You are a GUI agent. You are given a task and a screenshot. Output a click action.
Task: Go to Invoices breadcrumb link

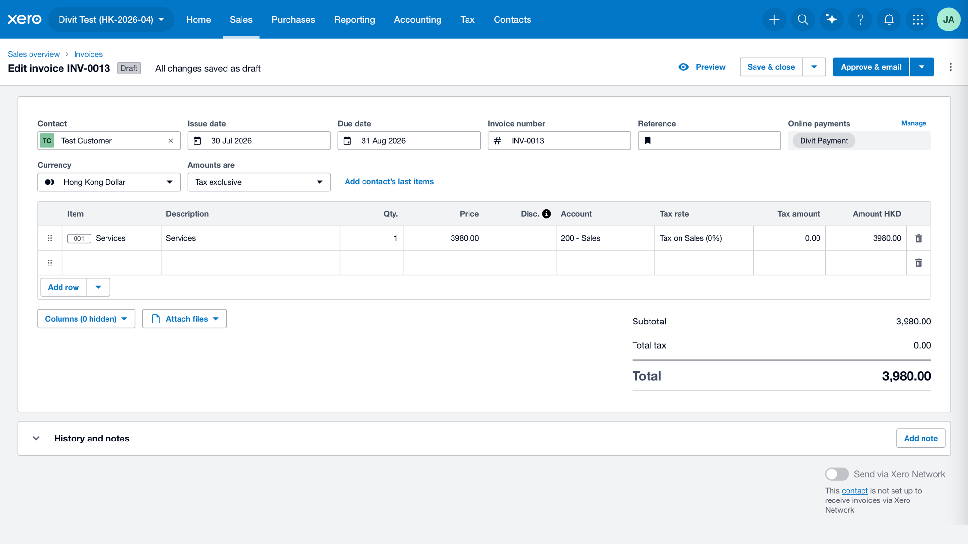pos(88,54)
